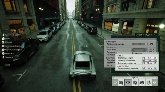Screen dimensions: 165x92
Task: Click the Пешеходы density slider handle
Action: pos(144,49)
